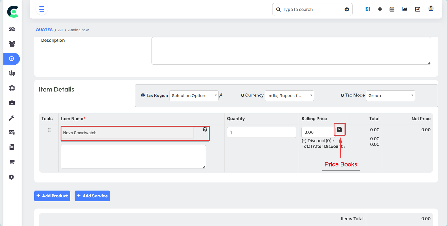The image size is (447, 226).
Task: Click the tasks checkmark icon
Action: point(418,9)
